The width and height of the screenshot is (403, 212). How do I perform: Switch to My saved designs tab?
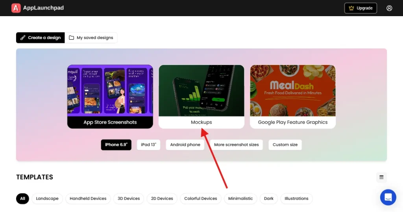click(91, 37)
